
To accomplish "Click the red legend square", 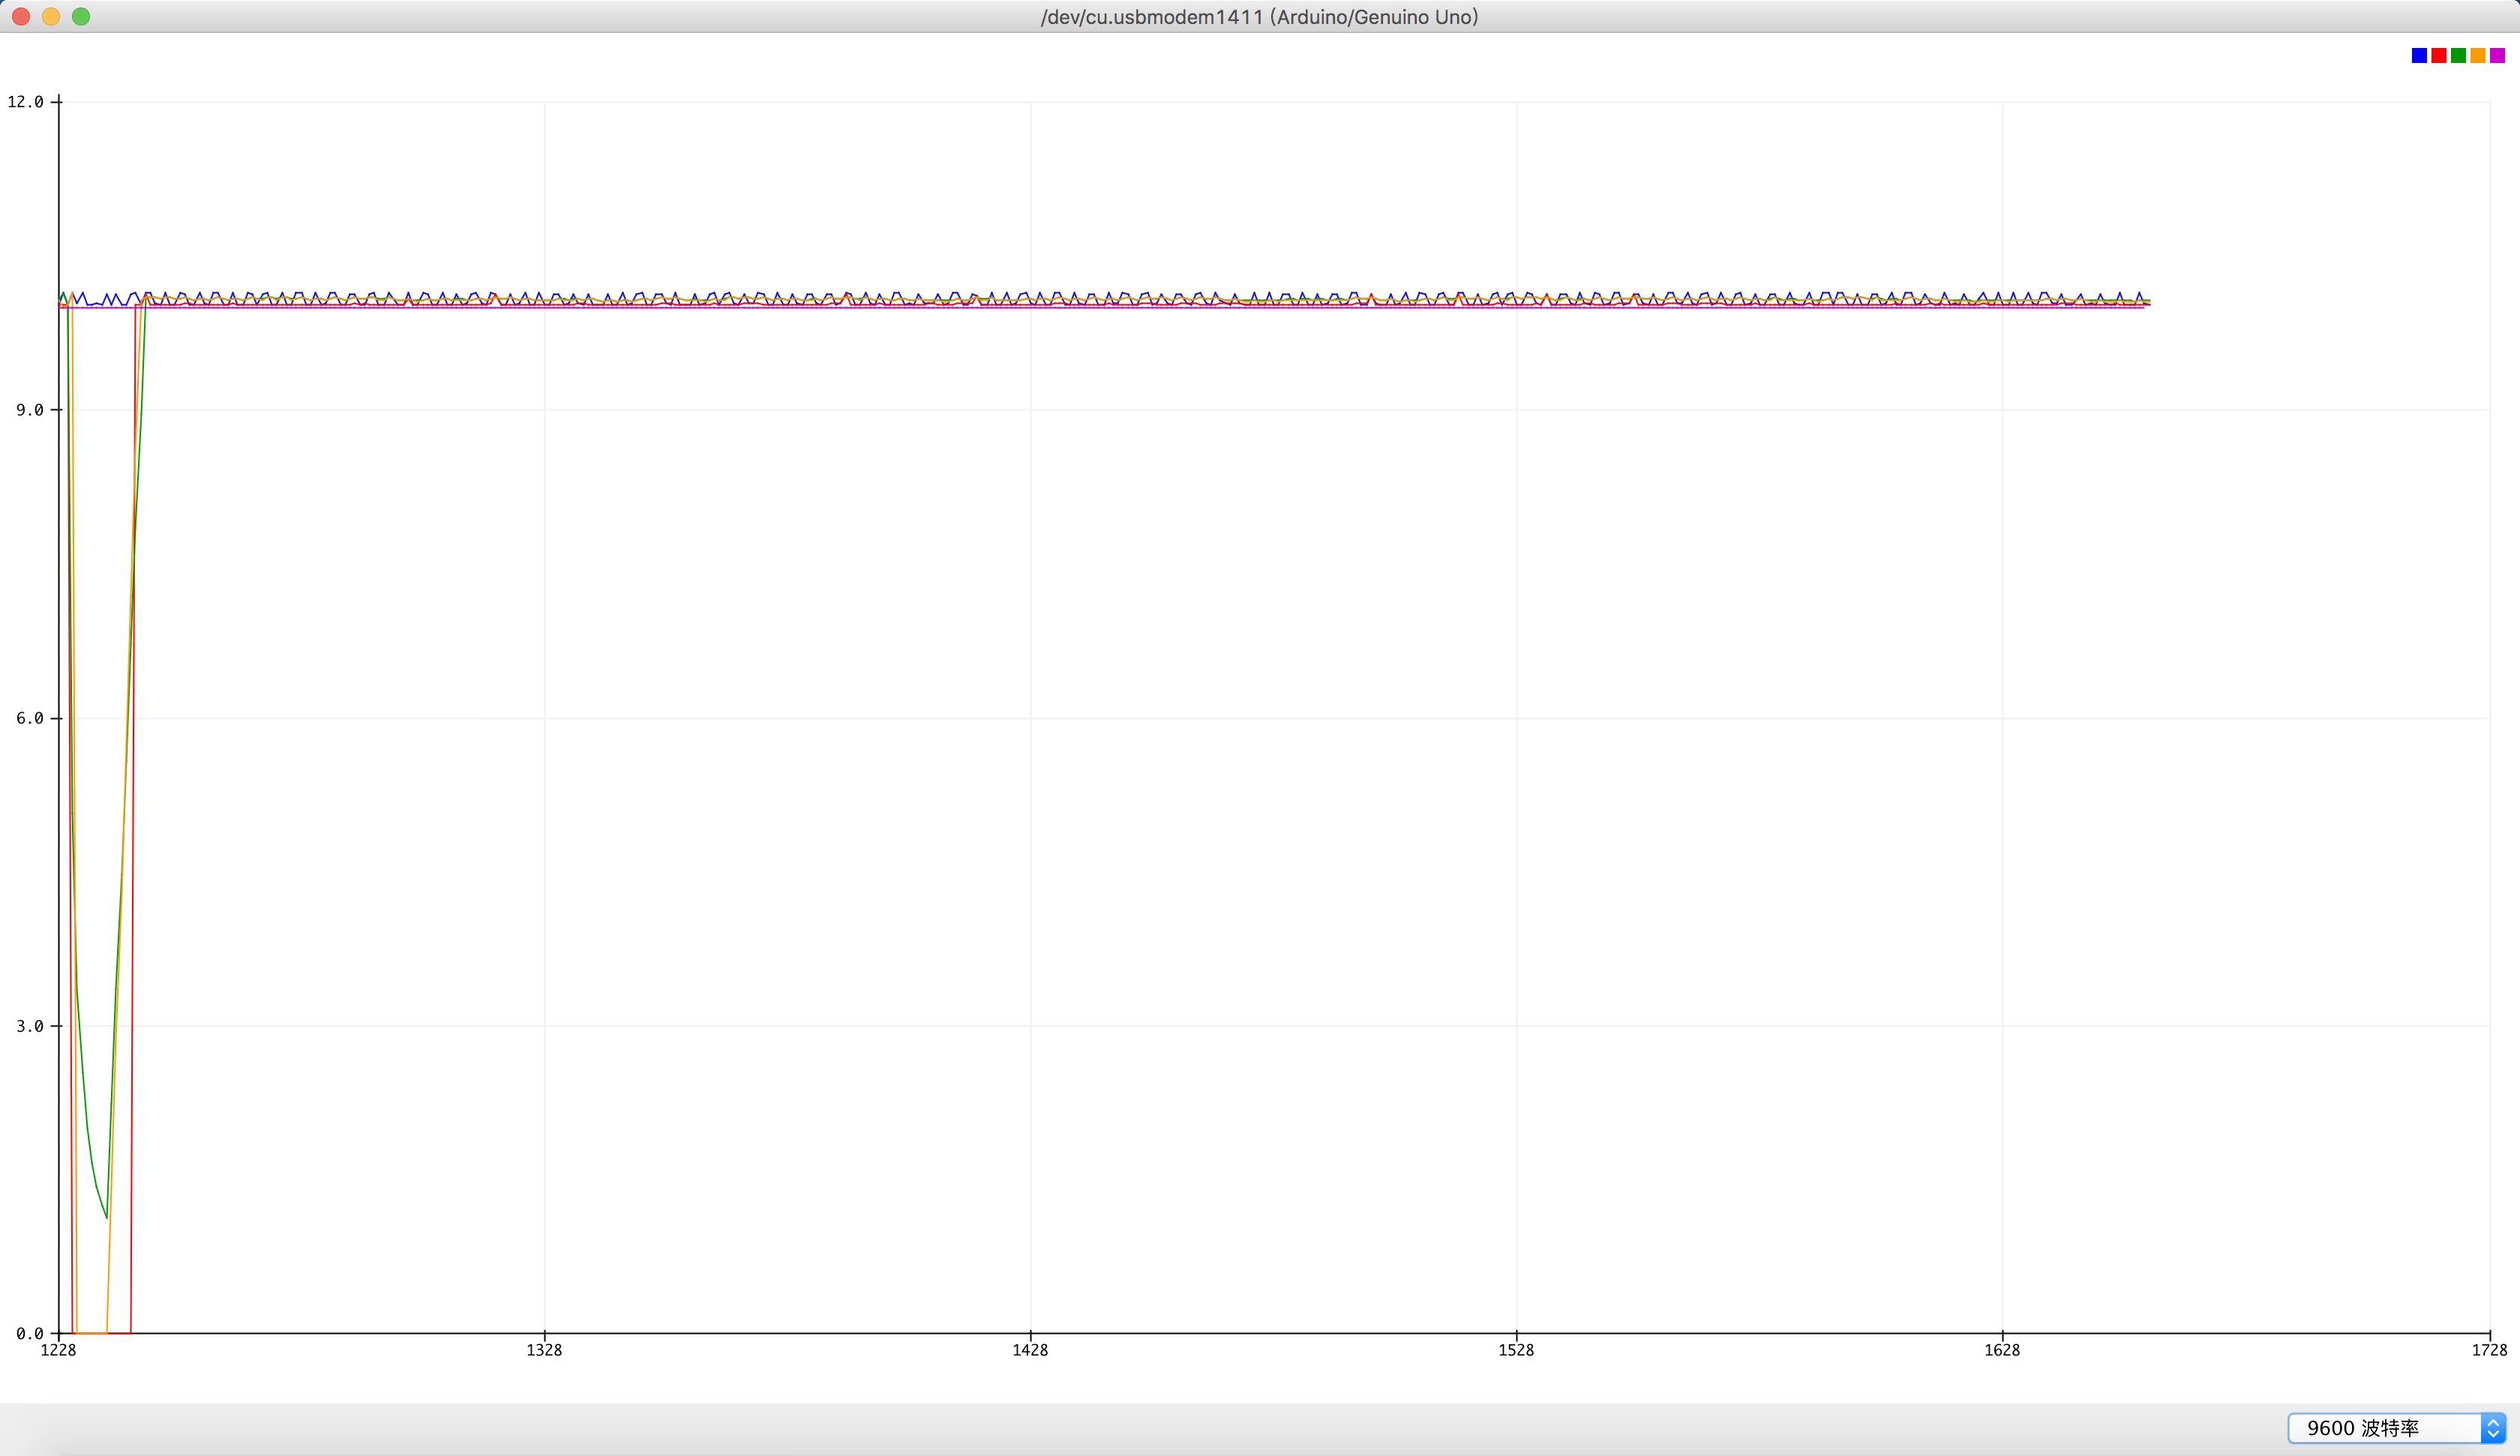I will [2439, 56].
